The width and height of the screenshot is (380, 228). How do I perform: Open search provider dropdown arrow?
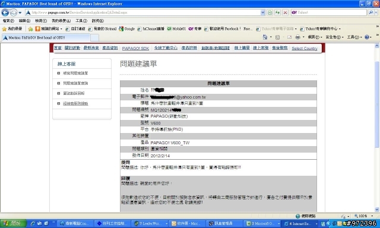click(376, 12)
